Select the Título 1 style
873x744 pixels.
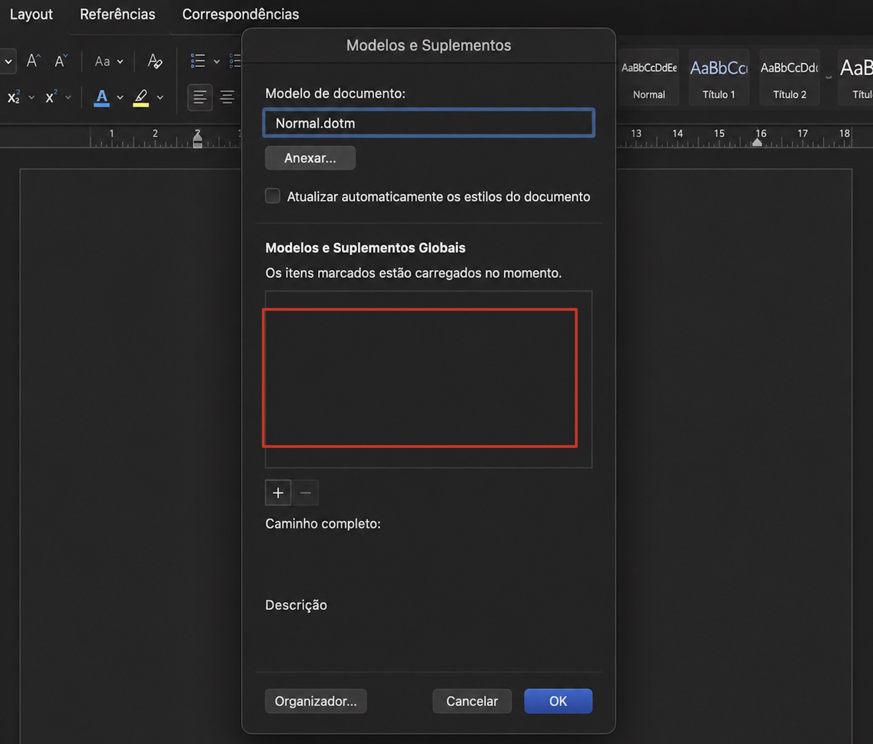[718, 77]
